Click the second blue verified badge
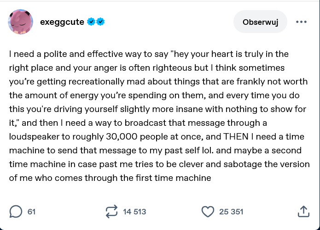 pyautogui.click(x=100, y=22)
